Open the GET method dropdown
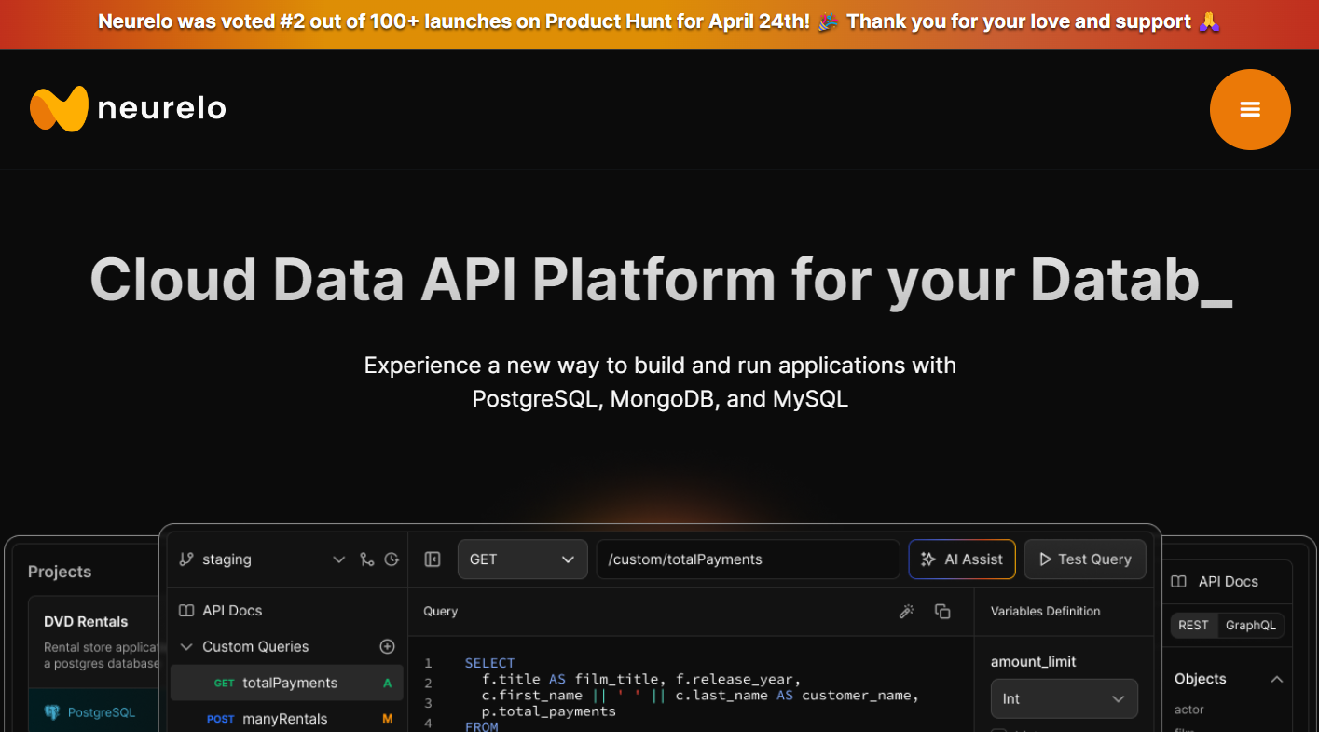Image resolution: width=1319 pixels, height=732 pixels. click(522, 559)
